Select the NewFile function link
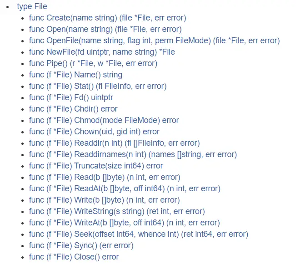 pyautogui.click(x=102, y=52)
